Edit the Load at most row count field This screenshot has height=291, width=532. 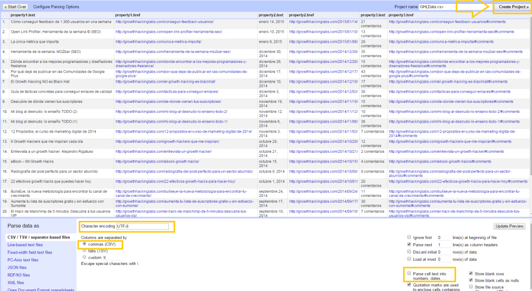pos(444,259)
